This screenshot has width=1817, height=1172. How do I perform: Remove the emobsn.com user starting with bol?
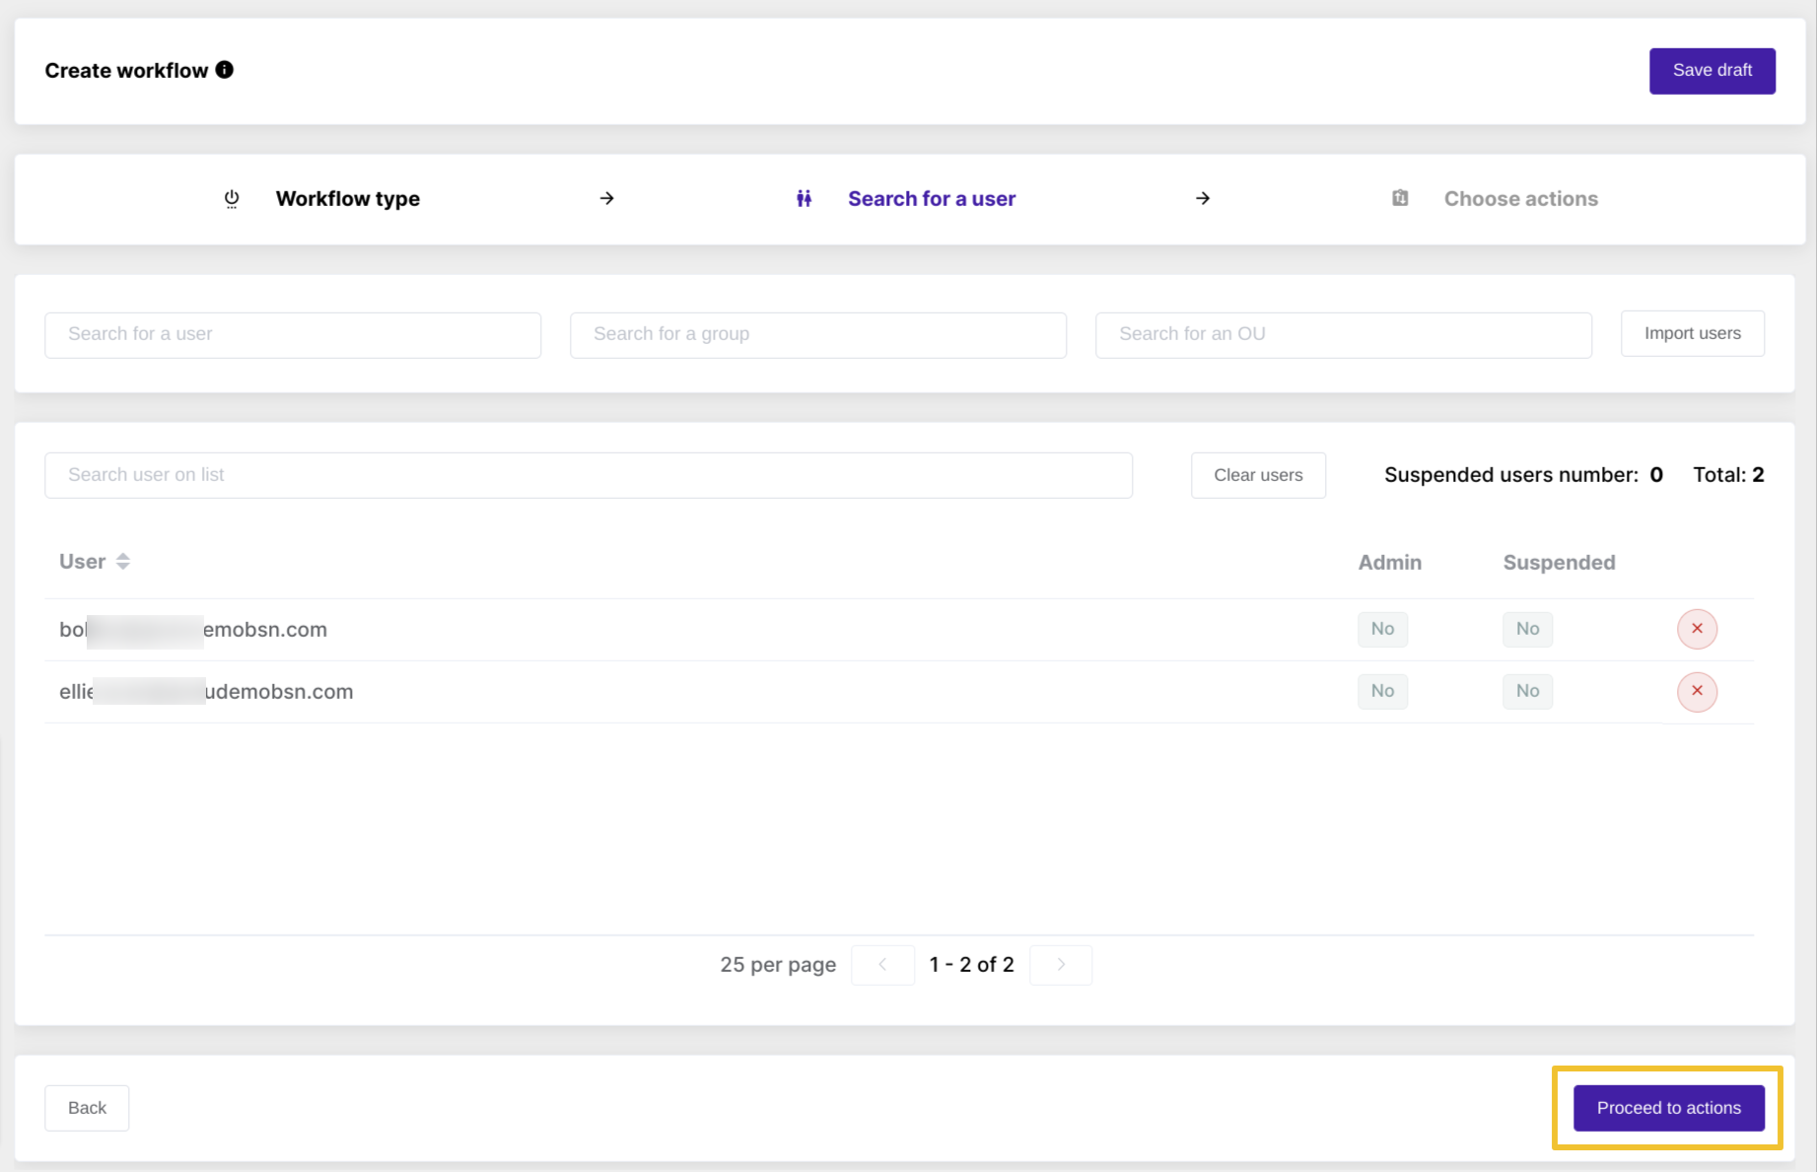point(1697,629)
